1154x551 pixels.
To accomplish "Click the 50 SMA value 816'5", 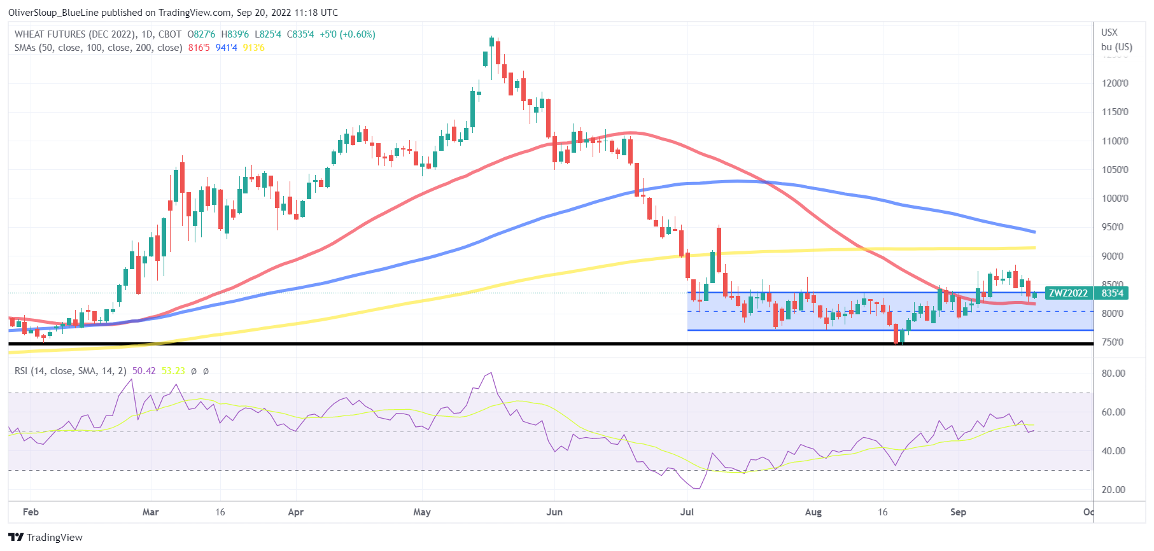I will [199, 48].
